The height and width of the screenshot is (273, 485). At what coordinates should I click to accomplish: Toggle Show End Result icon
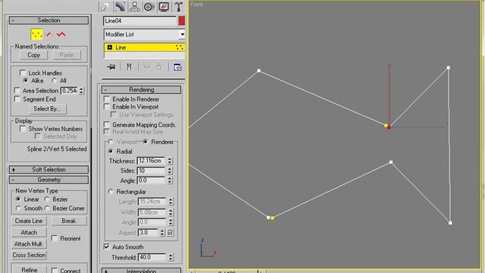coord(129,67)
